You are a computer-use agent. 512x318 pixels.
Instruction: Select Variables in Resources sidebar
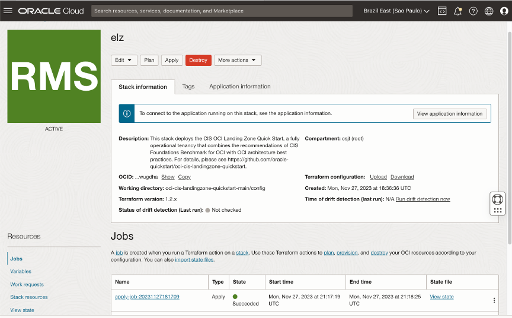(21, 271)
